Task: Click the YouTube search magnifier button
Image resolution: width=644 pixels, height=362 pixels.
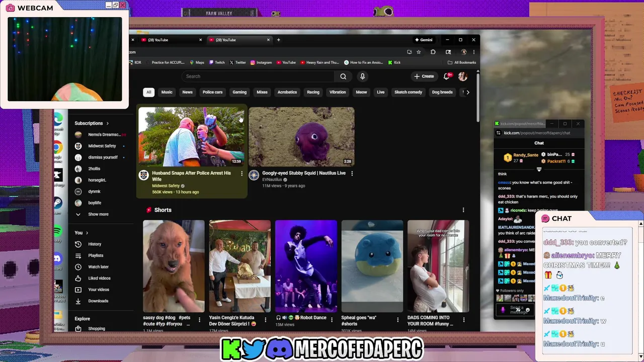Action: pyautogui.click(x=343, y=76)
